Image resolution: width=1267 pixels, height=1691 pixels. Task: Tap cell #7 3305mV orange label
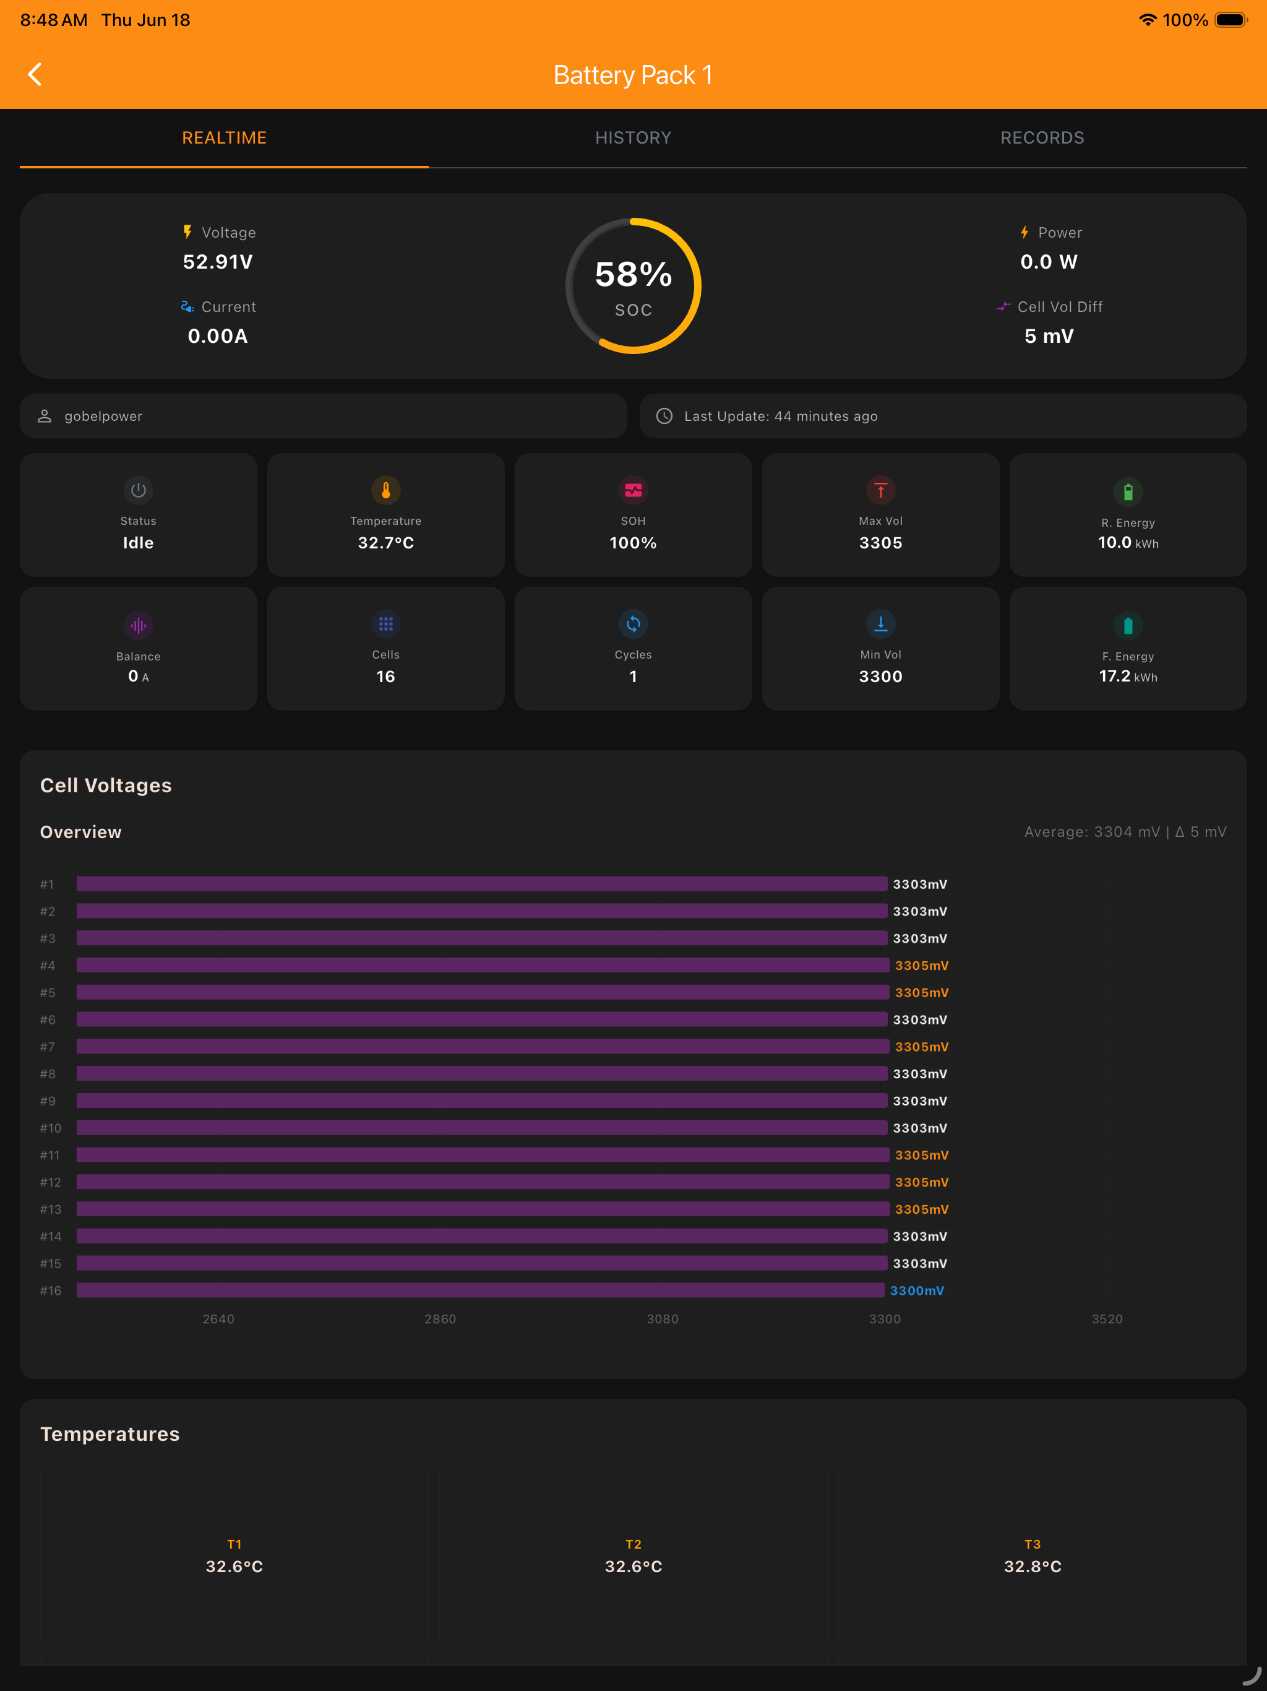922,1047
